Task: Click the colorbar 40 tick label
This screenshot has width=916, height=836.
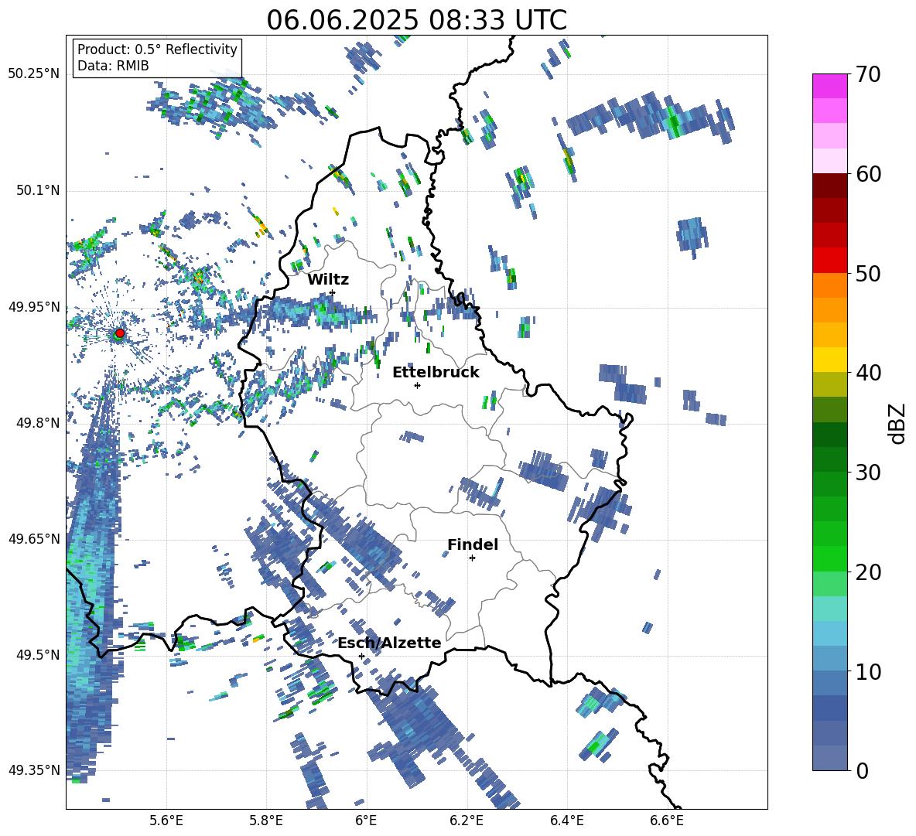Action: 868,373
